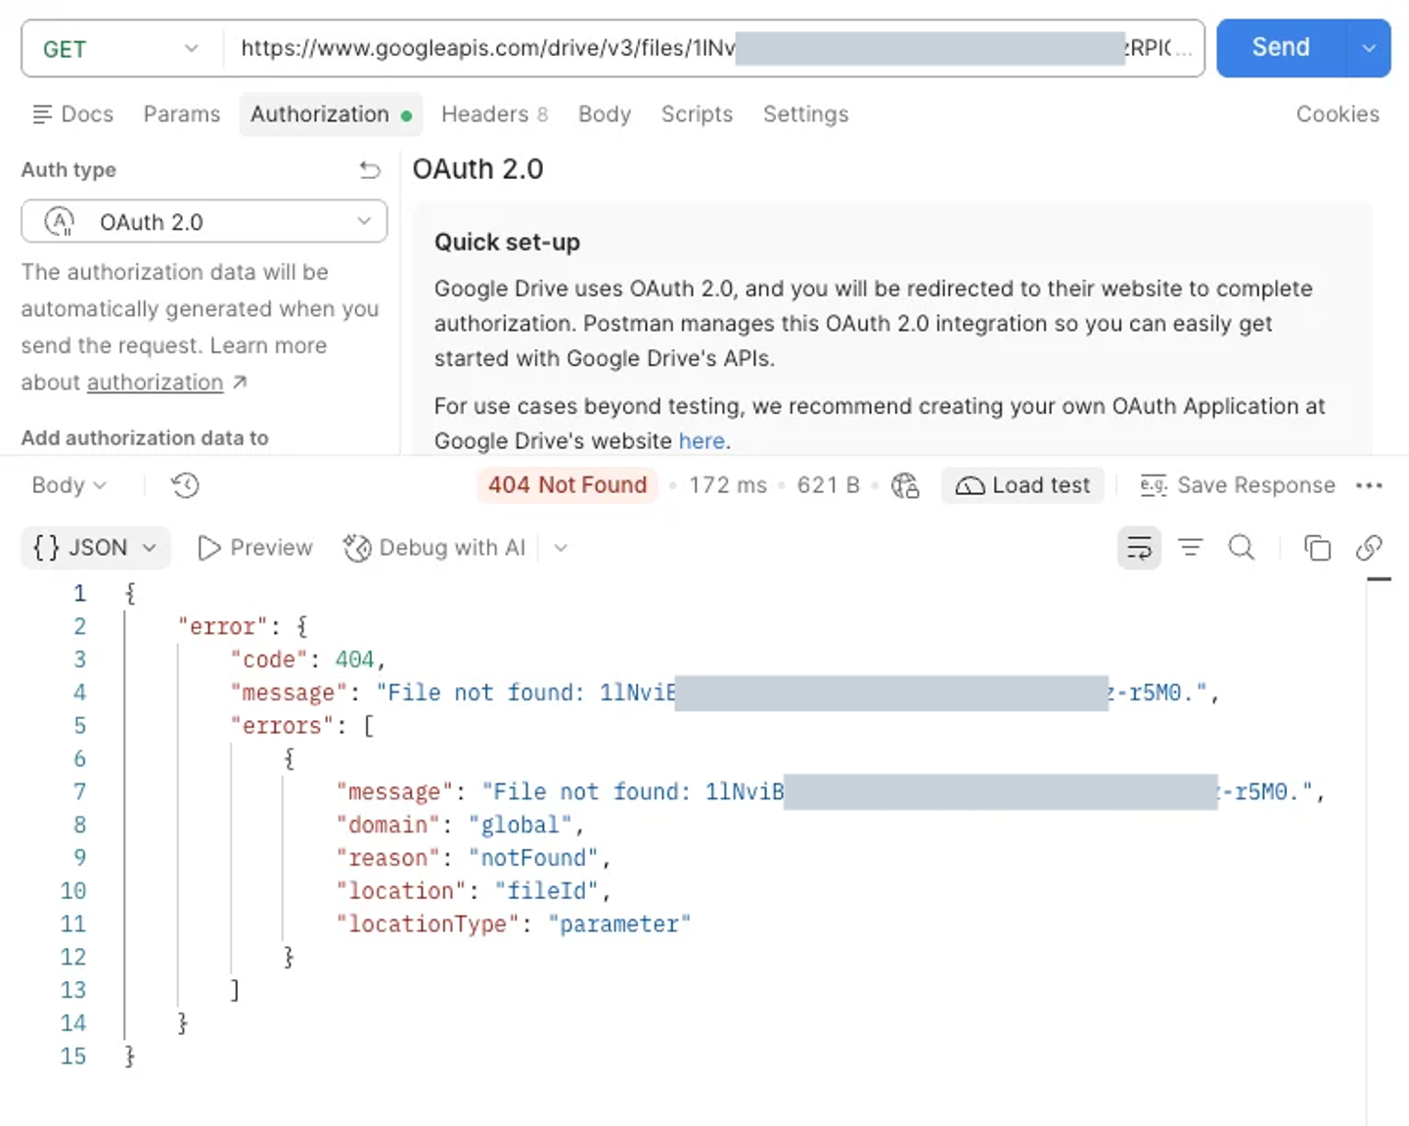
Task: Go to the Scripts tab
Action: click(697, 114)
